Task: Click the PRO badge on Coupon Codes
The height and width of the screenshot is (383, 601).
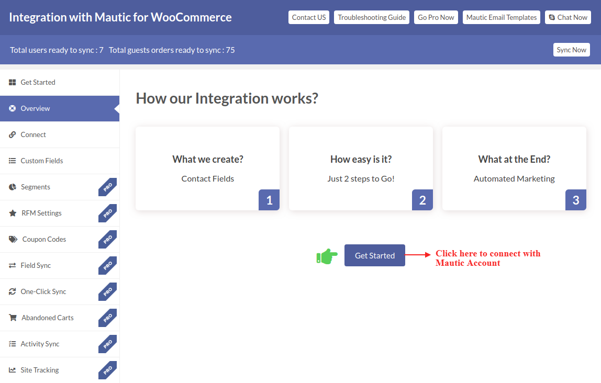Action: pyautogui.click(x=108, y=240)
